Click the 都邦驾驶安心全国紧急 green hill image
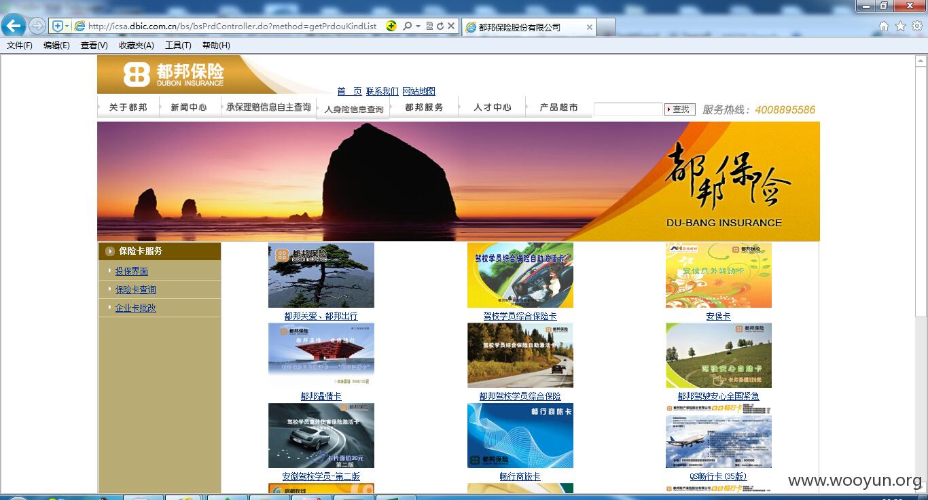This screenshot has width=928, height=500. tap(719, 355)
